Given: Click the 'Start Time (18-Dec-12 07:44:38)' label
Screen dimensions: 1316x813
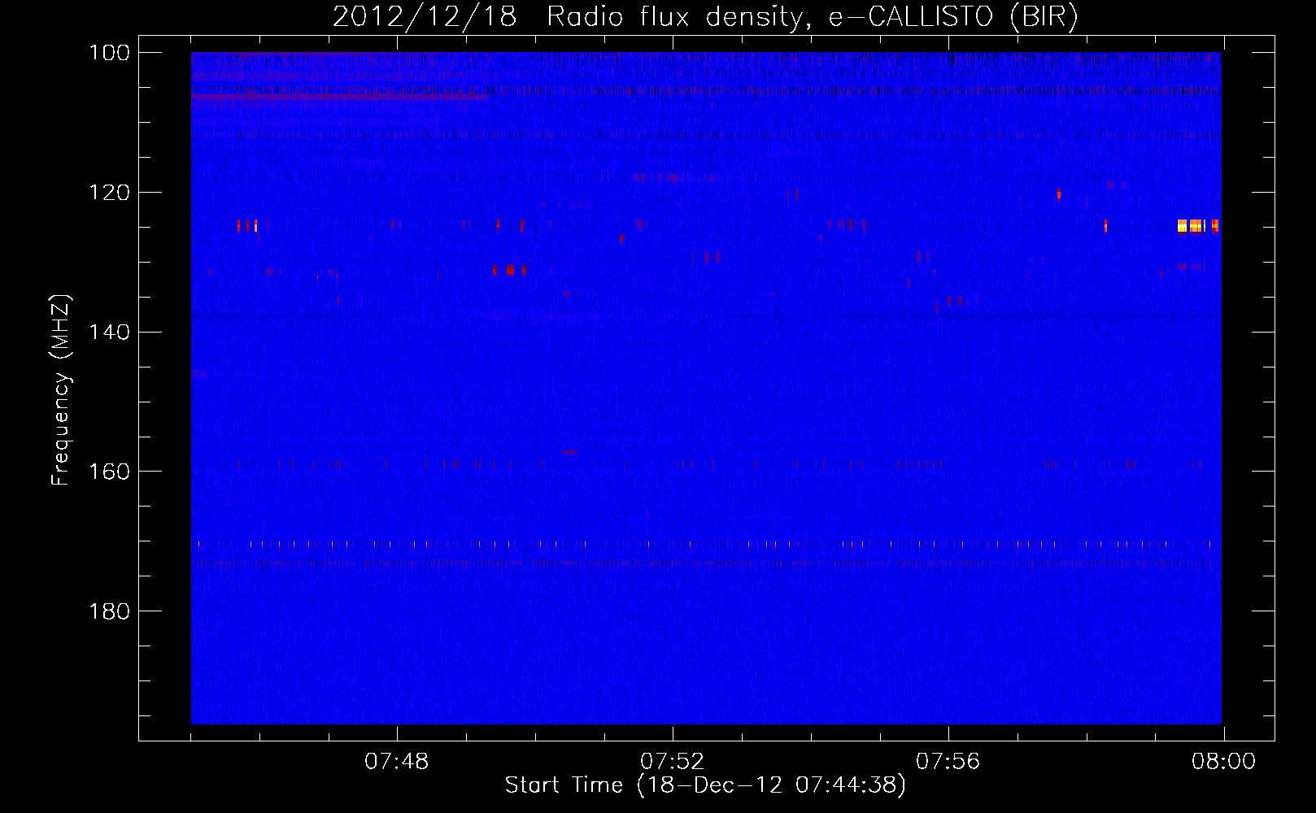Looking at the screenshot, I should (x=705, y=785).
